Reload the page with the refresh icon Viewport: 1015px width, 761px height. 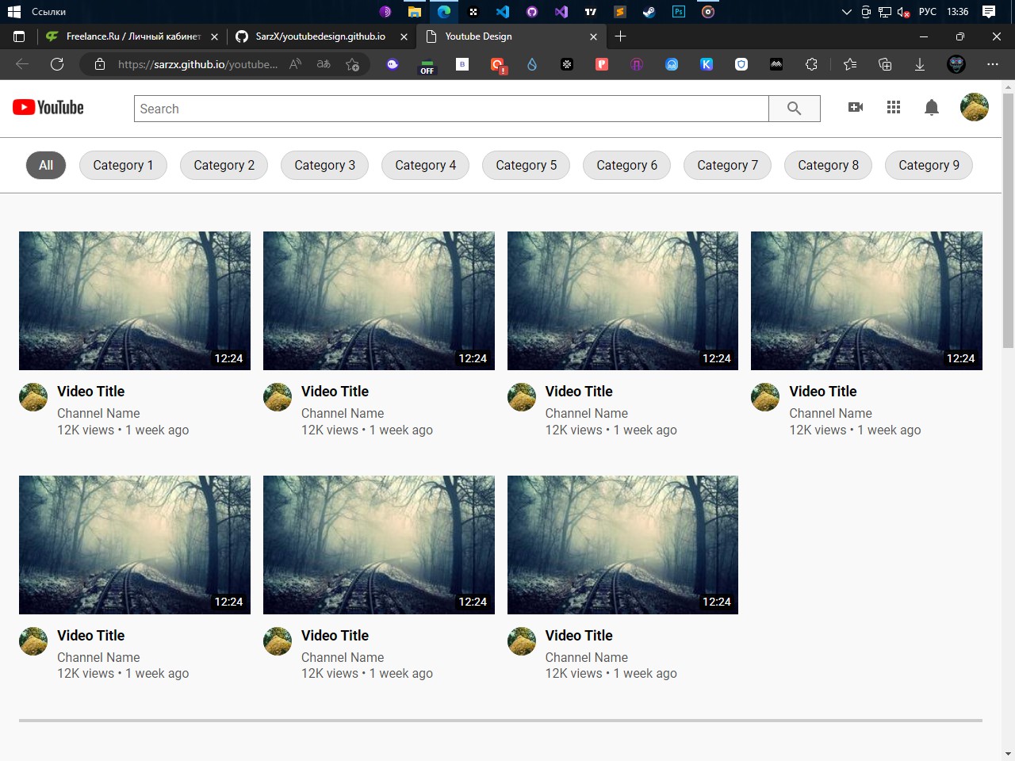coord(57,64)
